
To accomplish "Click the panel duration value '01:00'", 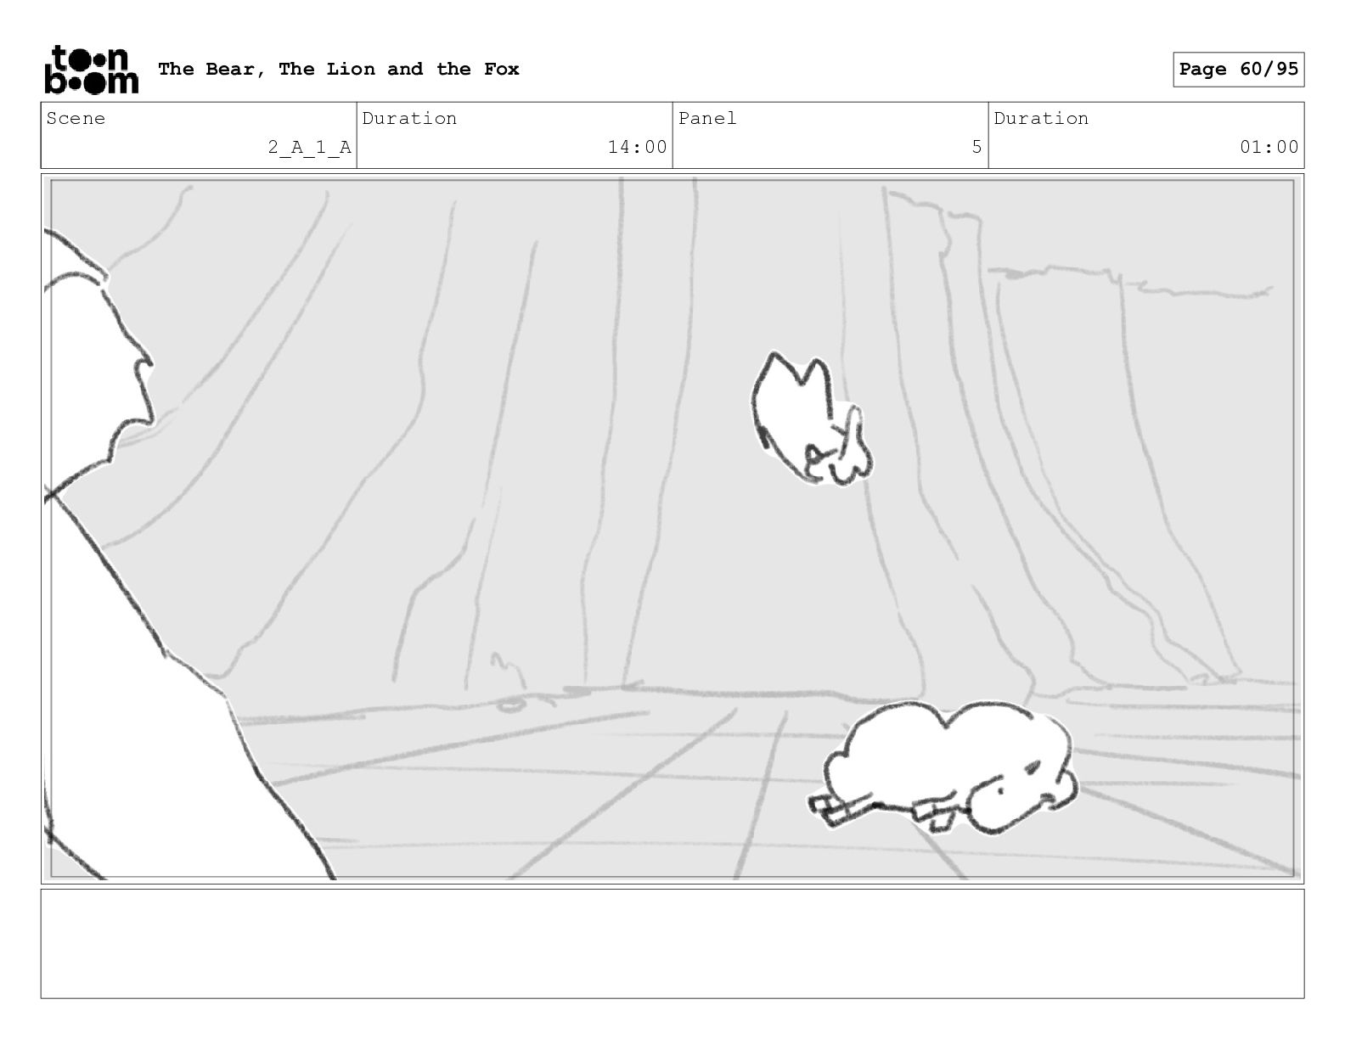I will [1269, 148].
